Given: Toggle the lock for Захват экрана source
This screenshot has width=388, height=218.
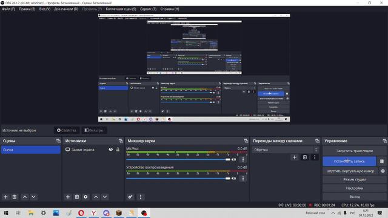Looking at the screenshot, I should [x=118, y=150].
